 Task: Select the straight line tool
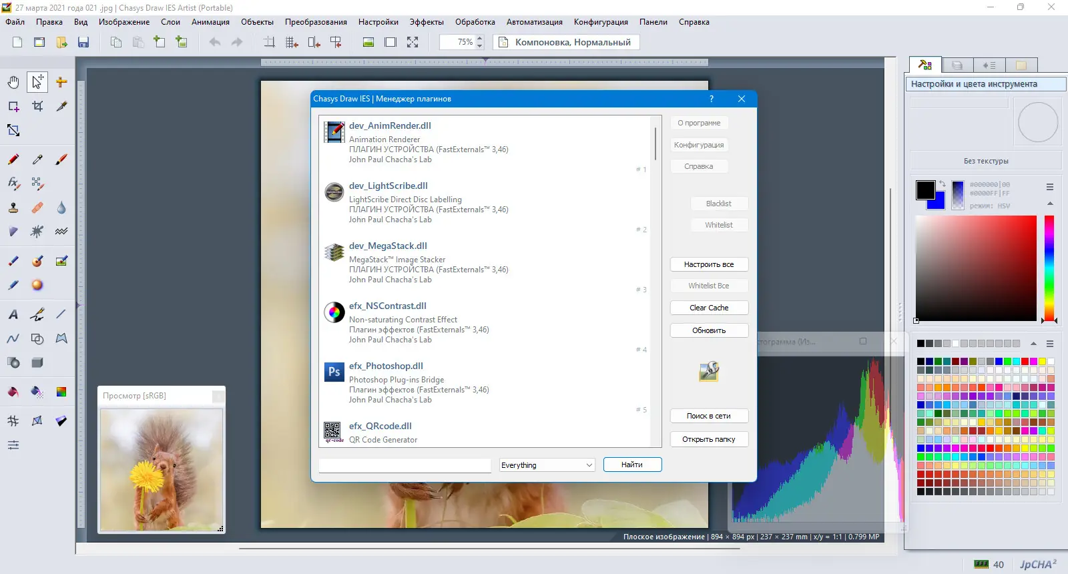coord(61,314)
